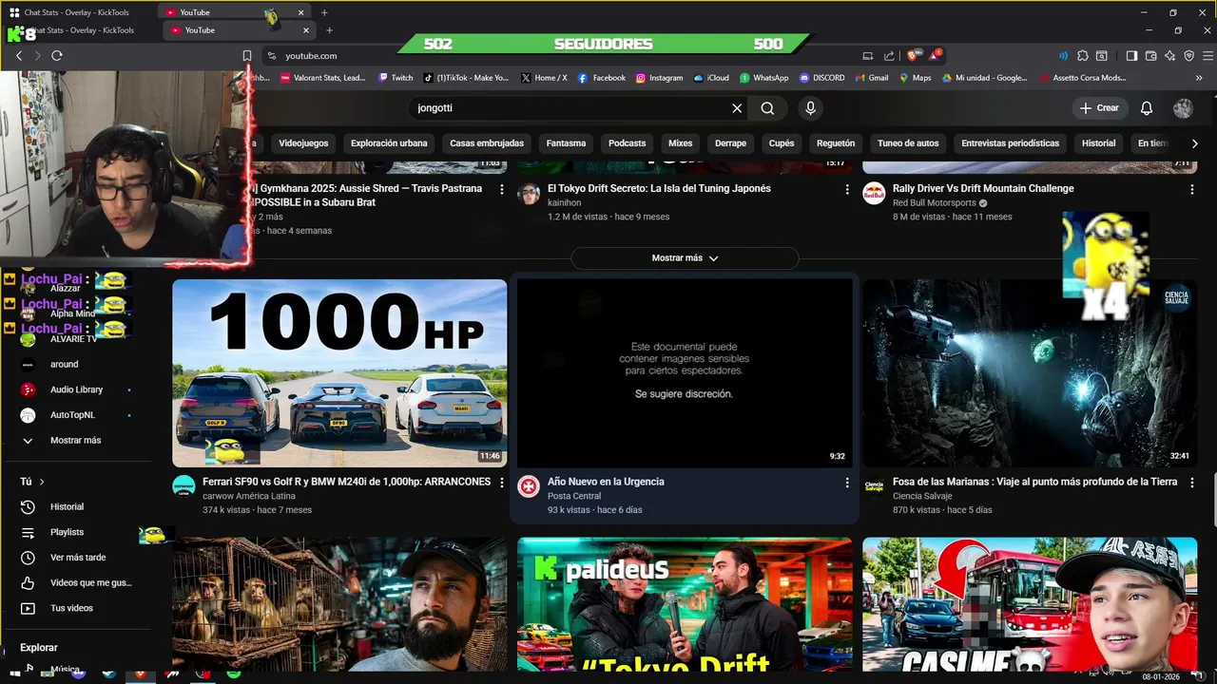Open options for Fosa de las Marianas video
Image resolution: width=1217 pixels, height=684 pixels.
1191,483
